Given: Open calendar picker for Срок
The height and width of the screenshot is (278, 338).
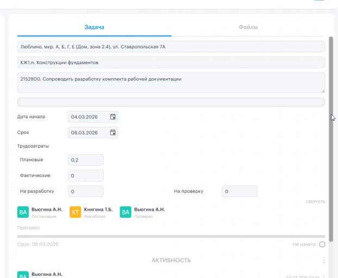Looking at the screenshot, I should click(x=112, y=132).
